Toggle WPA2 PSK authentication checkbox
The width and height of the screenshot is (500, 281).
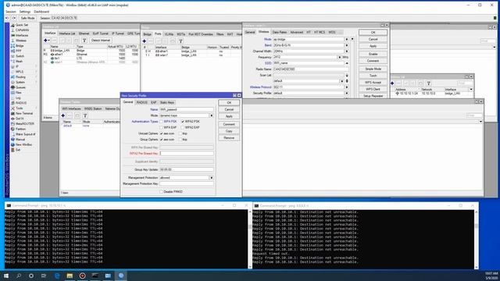[x=183, y=122]
